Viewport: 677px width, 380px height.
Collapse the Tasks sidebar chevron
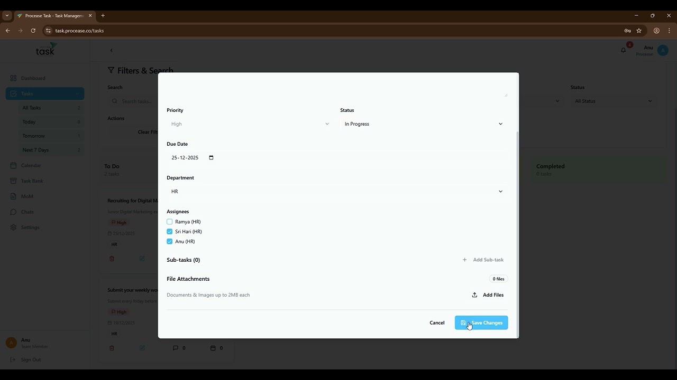77,93
